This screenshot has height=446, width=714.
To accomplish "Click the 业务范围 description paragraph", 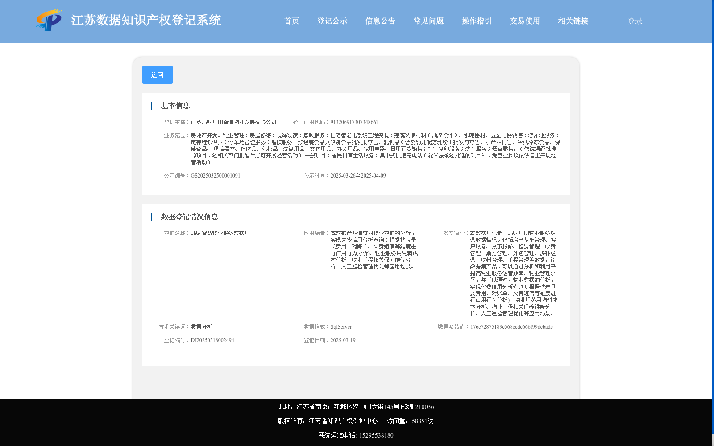I will tap(375, 149).
